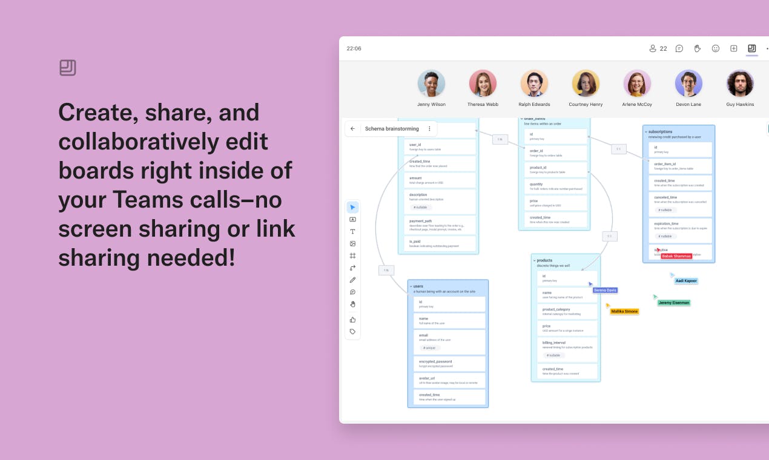Click Arlene McCoy's avatar

click(637, 84)
